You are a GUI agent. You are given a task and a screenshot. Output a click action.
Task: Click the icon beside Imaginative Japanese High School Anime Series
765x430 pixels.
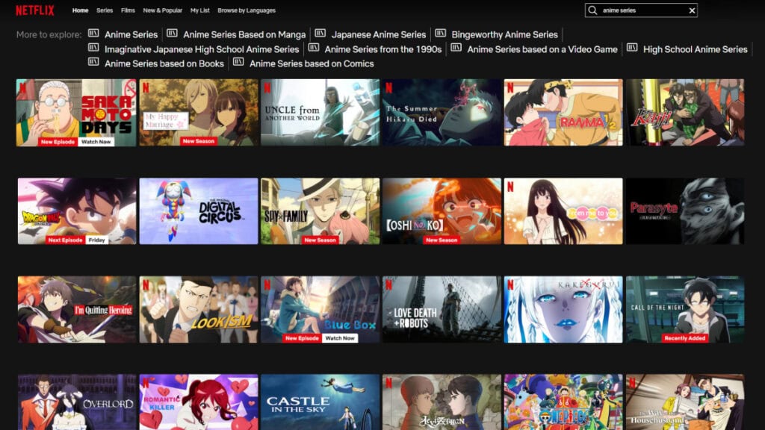(x=93, y=48)
